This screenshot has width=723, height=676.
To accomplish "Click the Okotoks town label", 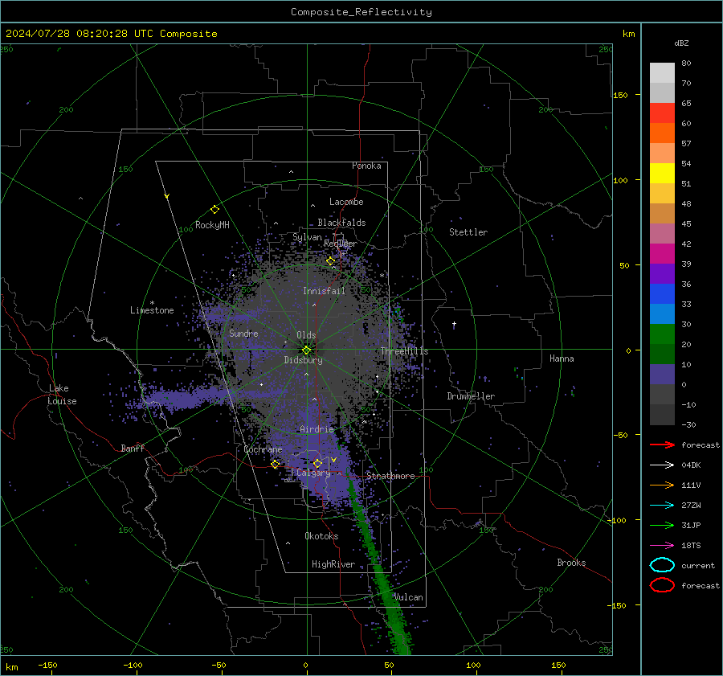I will click(321, 536).
